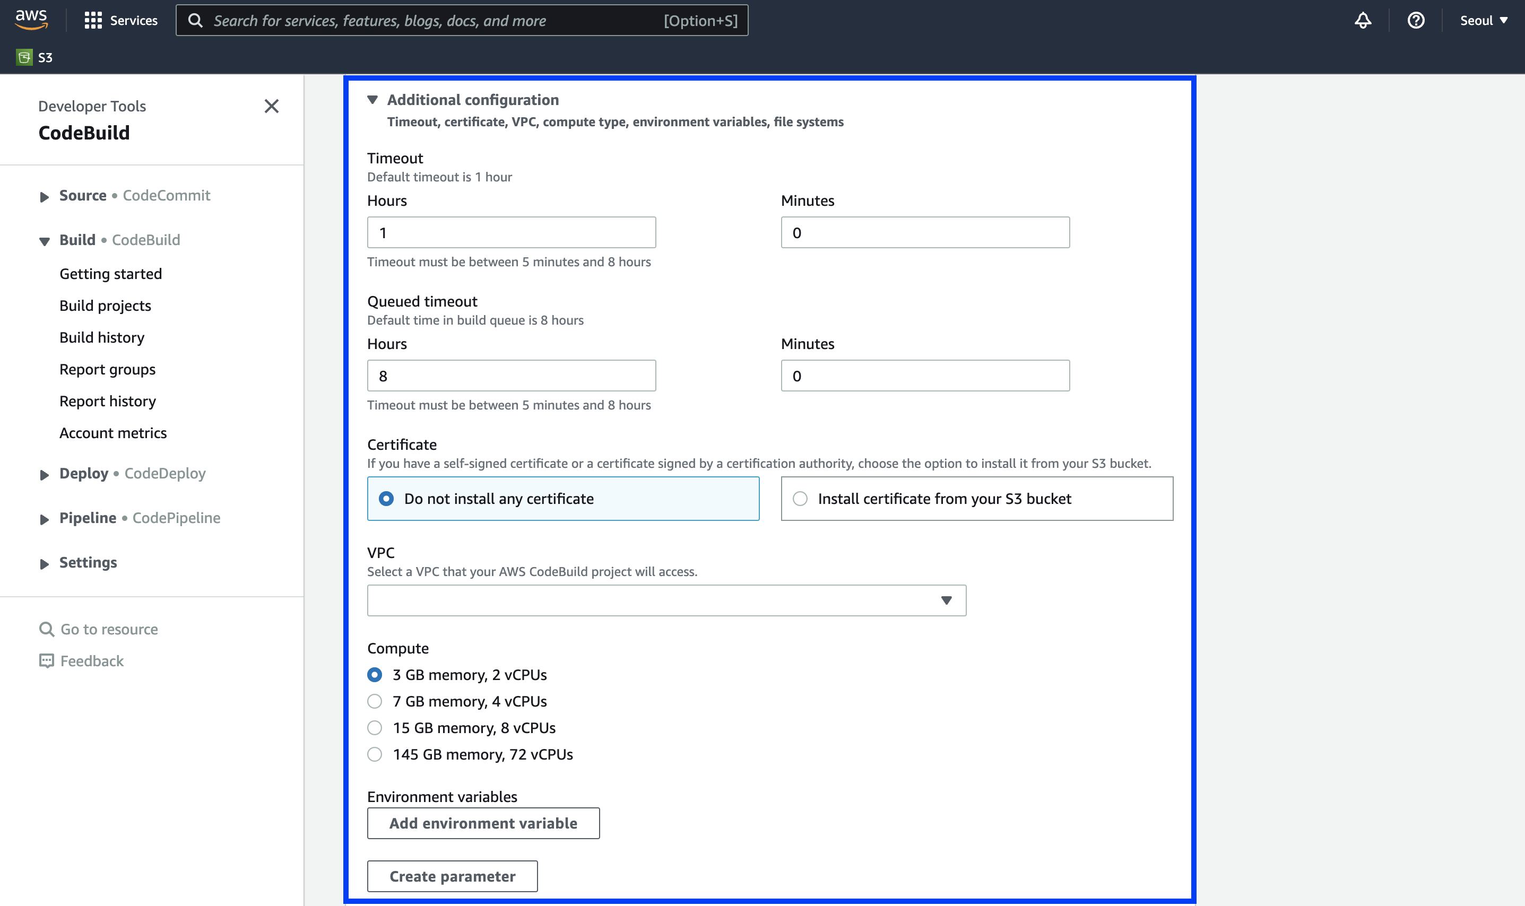The width and height of the screenshot is (1525, 906).
Task: Collapse the Additional configuration section
Action: point(372,100)
